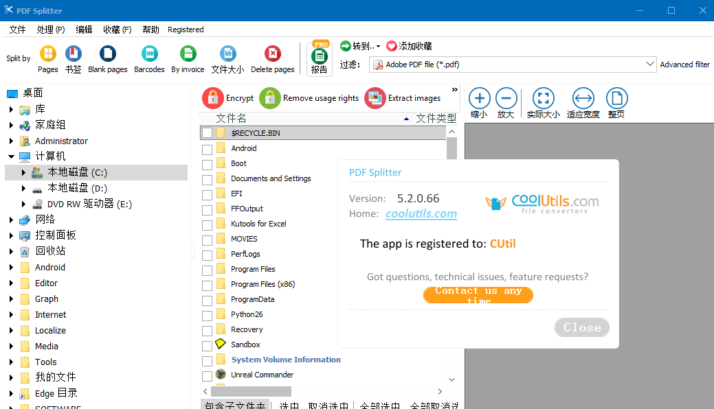This screenshot has height=409, width=714.
Task: Click the Encrypt tool icon
Action: [213, 98]
